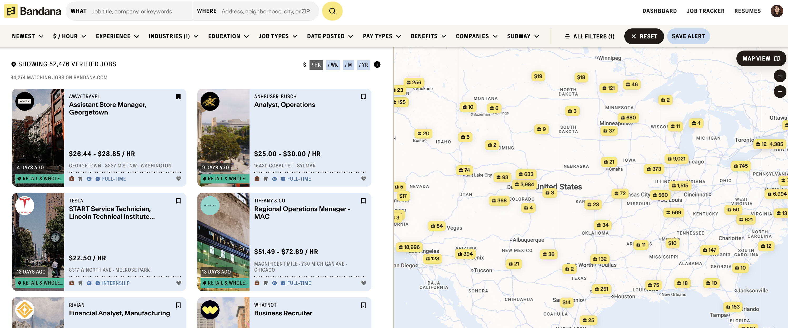Expand the Experience filter
This screenshot has height=328, width=788.
click(117, 36)
